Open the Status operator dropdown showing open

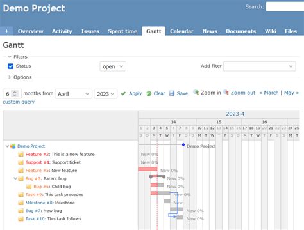113,66
